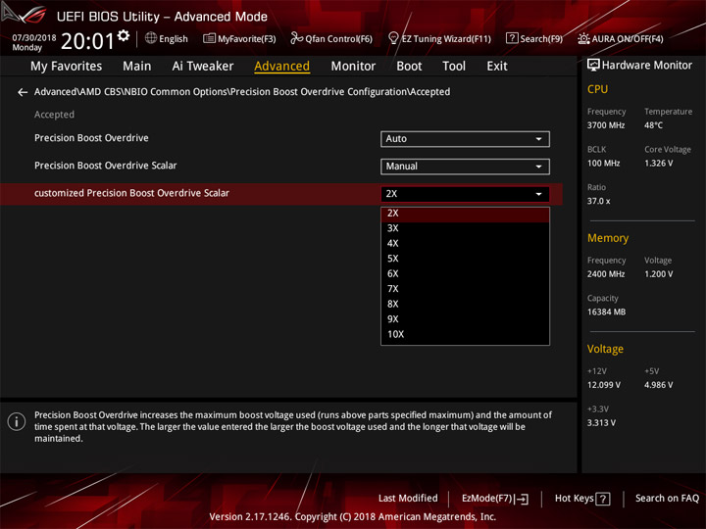Image resolution: width=706 pixels, height=529 pixels.
Task: Choose 7X in the scalar list
Action: click(465, 289)
